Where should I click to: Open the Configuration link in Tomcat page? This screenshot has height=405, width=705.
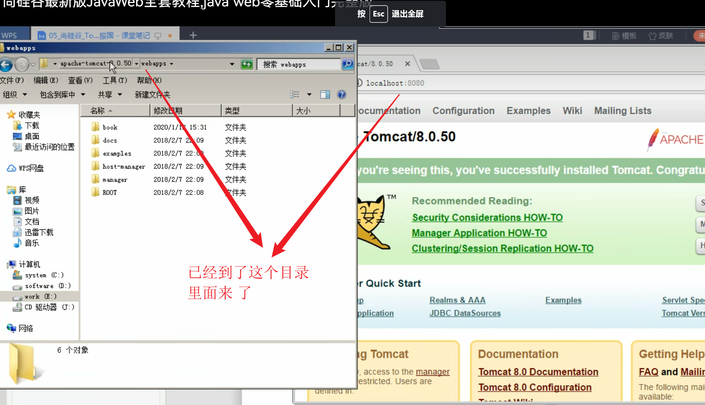463,111
